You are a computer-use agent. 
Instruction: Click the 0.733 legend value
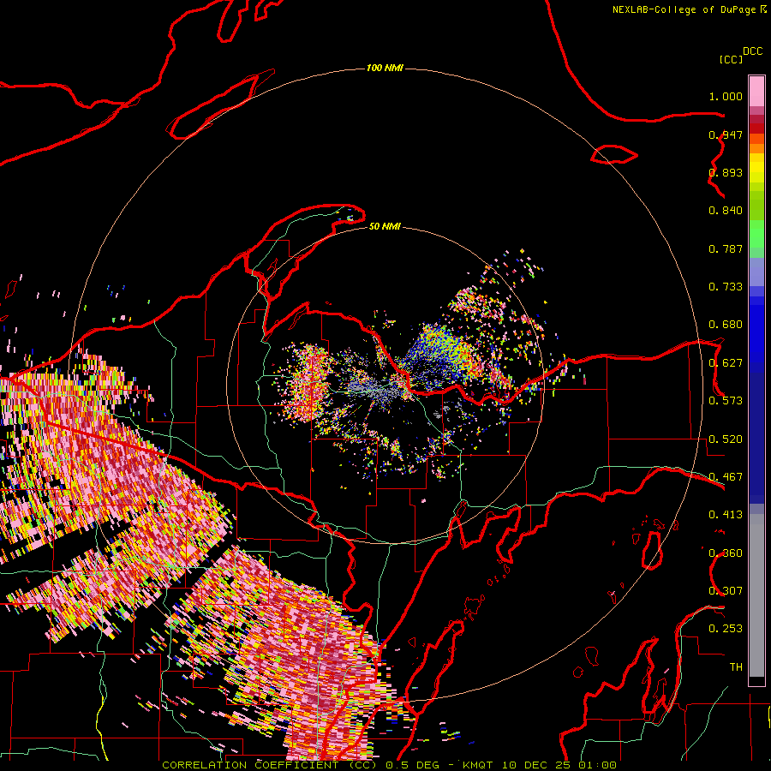(x=726, y=287)
